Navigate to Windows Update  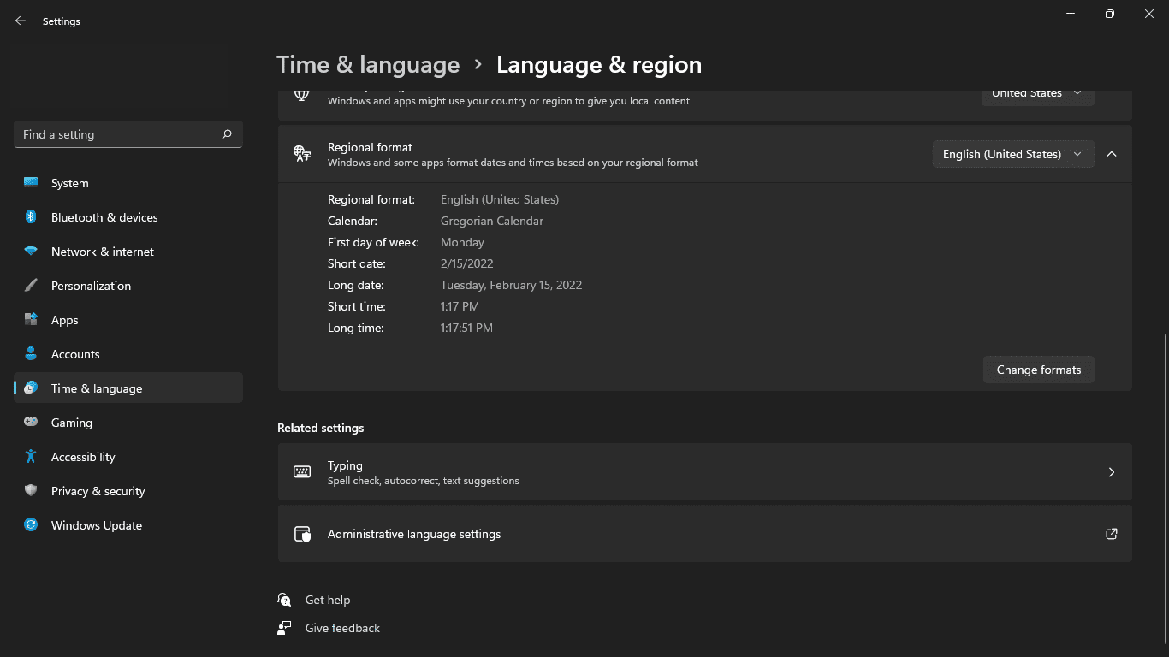(x=128, y=525)
